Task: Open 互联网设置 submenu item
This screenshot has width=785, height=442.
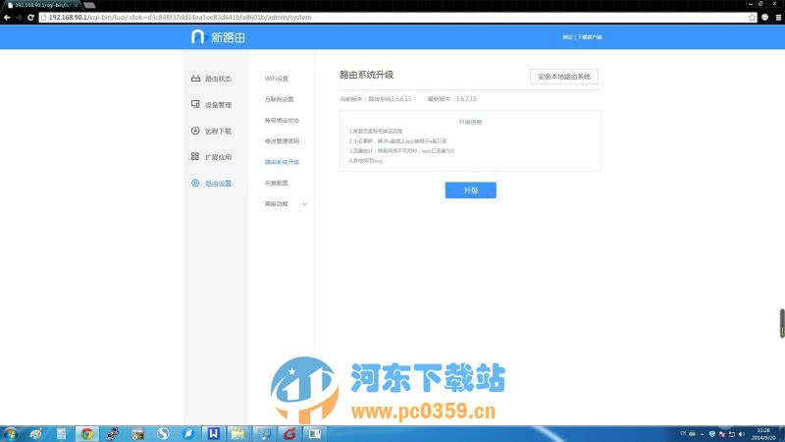Action: point(280,99)
